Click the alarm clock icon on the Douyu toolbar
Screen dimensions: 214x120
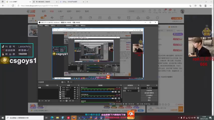pos(129,18)
